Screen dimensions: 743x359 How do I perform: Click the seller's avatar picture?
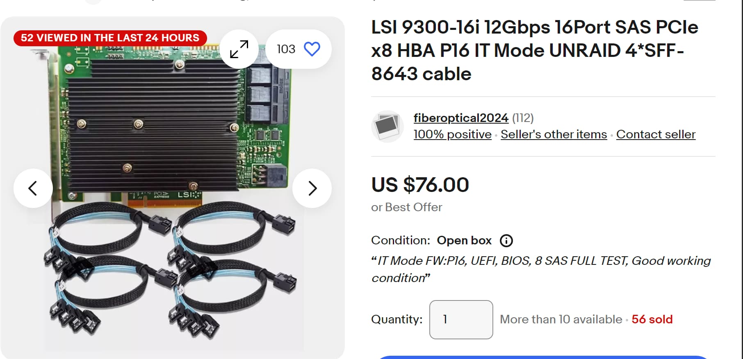[387, 126]
